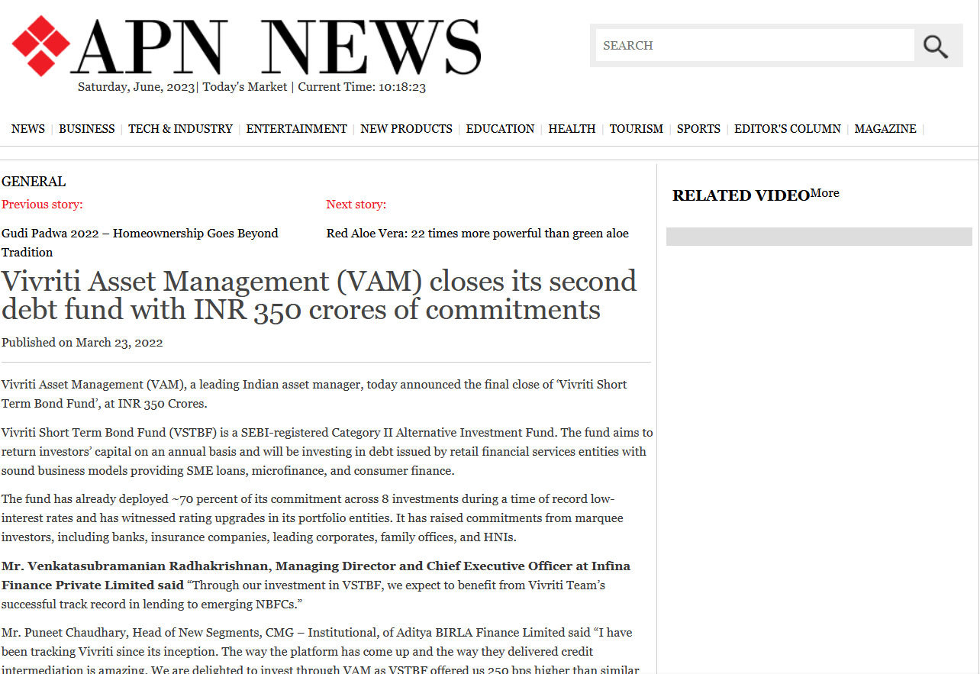
Task: Go to the MAGAZINE section
Action: [885, 129]
